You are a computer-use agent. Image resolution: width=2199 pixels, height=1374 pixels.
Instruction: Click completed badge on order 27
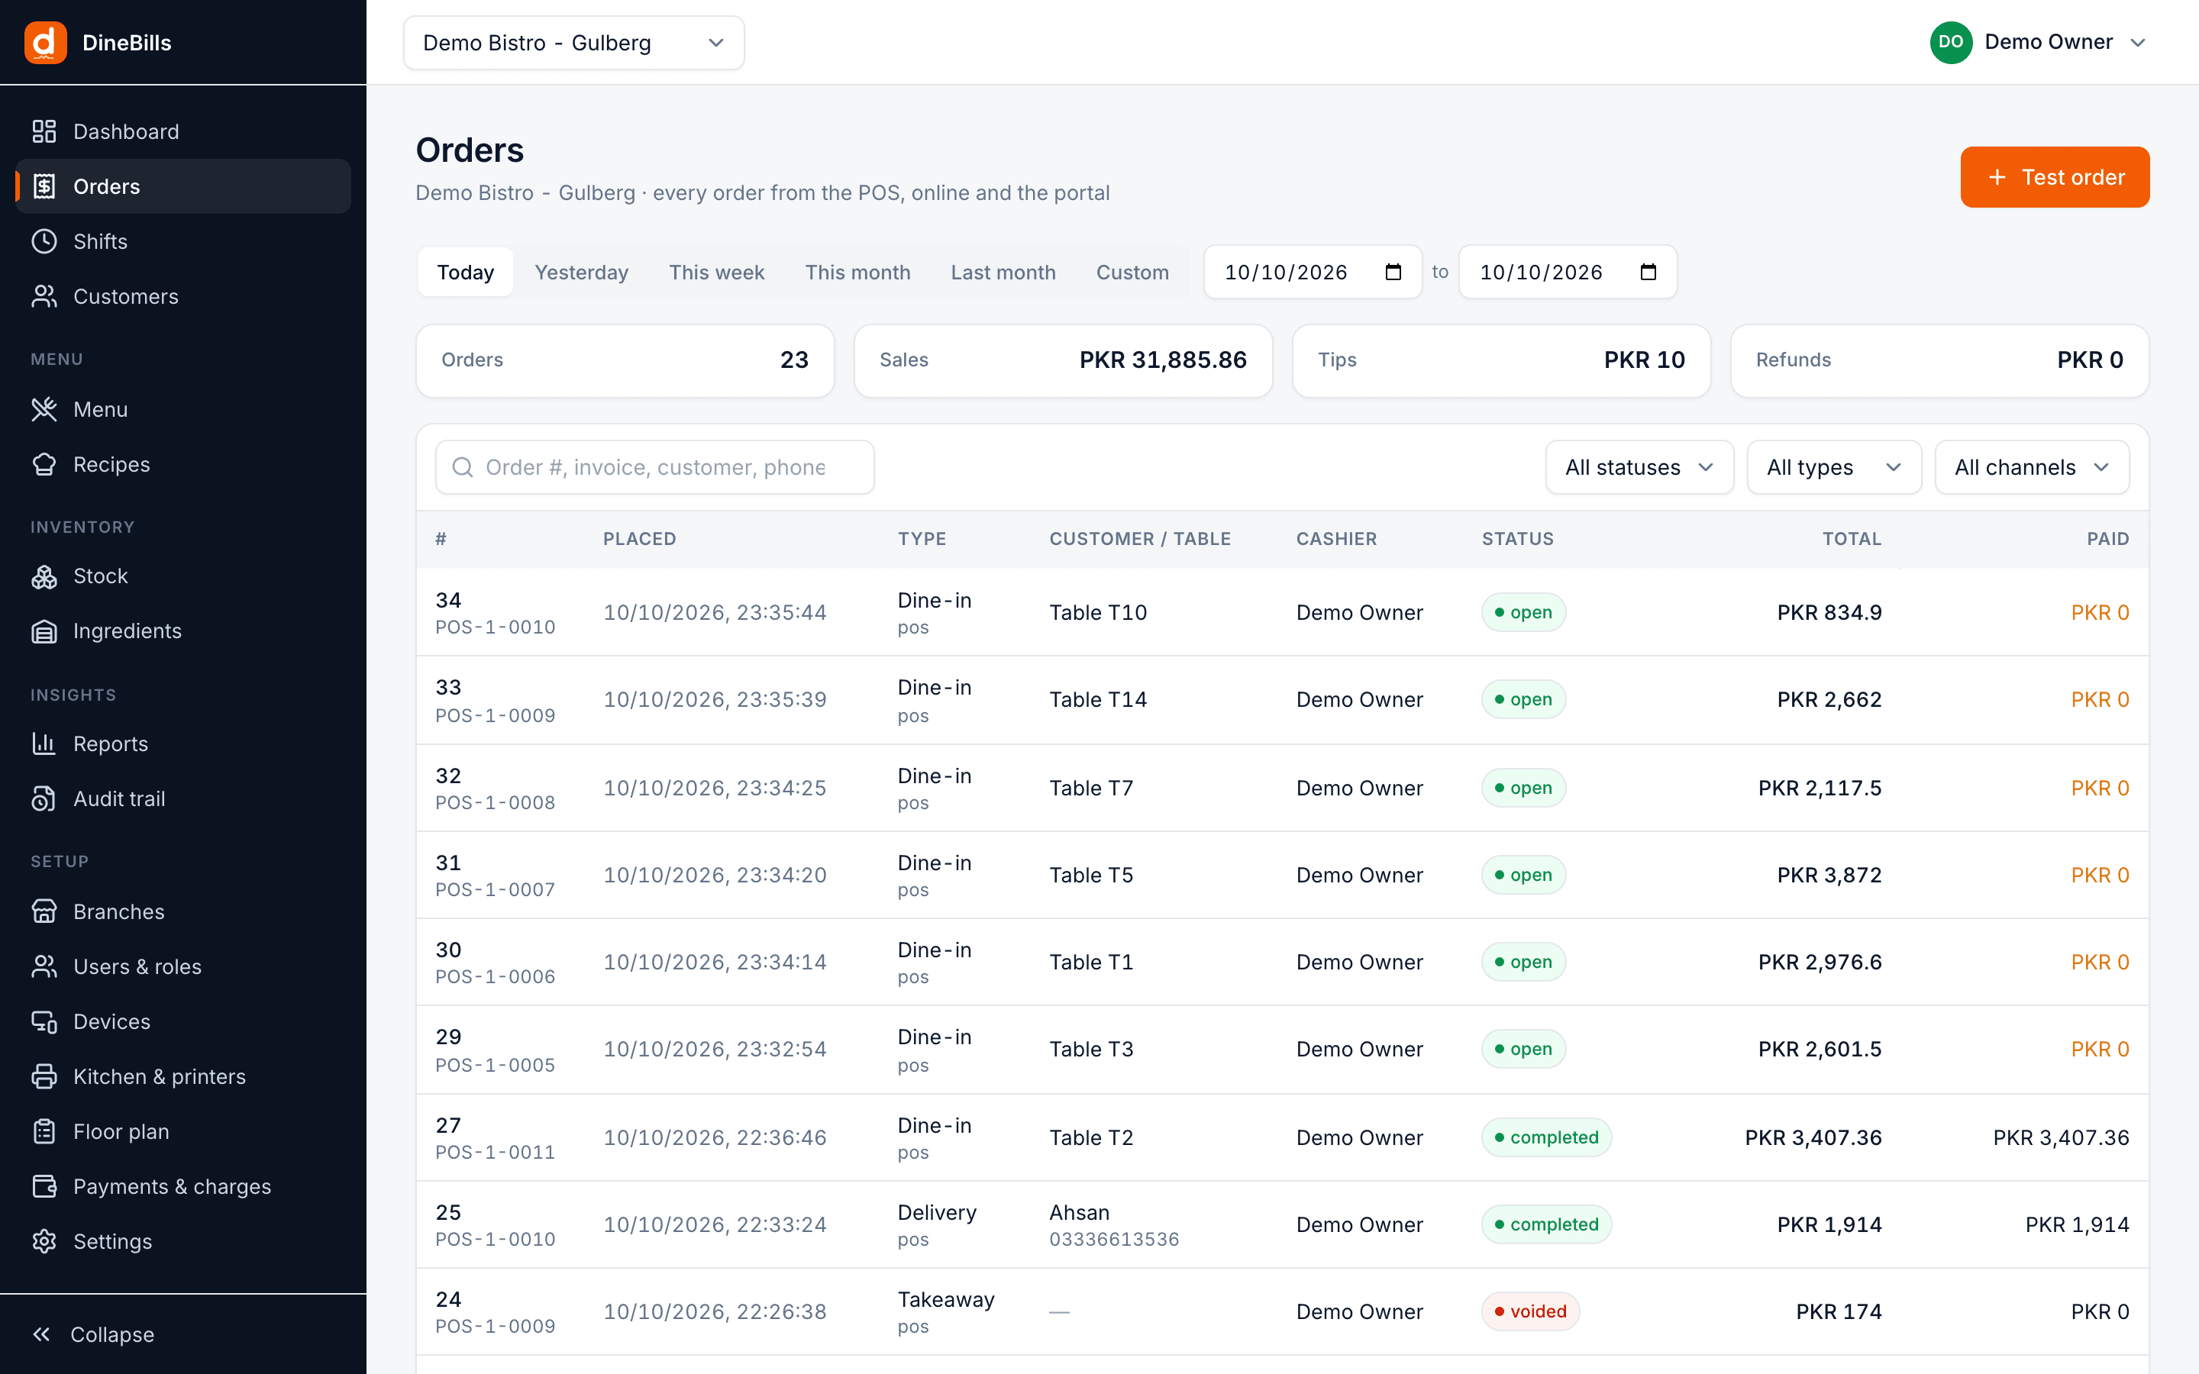(x=1547, y=1137)
